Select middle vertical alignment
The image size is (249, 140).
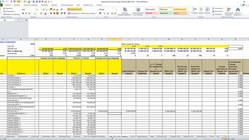click(x=54, y=9)
